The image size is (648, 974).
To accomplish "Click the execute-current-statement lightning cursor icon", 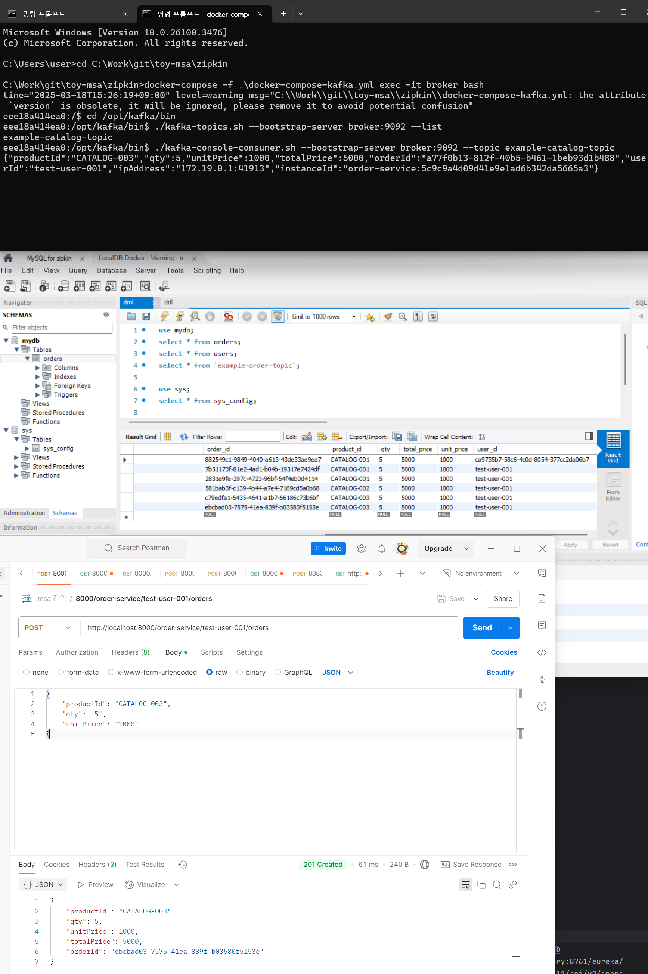I will (180, 317).
